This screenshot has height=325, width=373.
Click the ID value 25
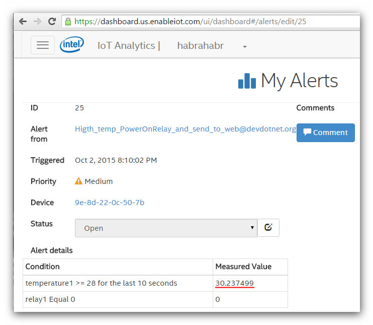(x=79, y=108)
